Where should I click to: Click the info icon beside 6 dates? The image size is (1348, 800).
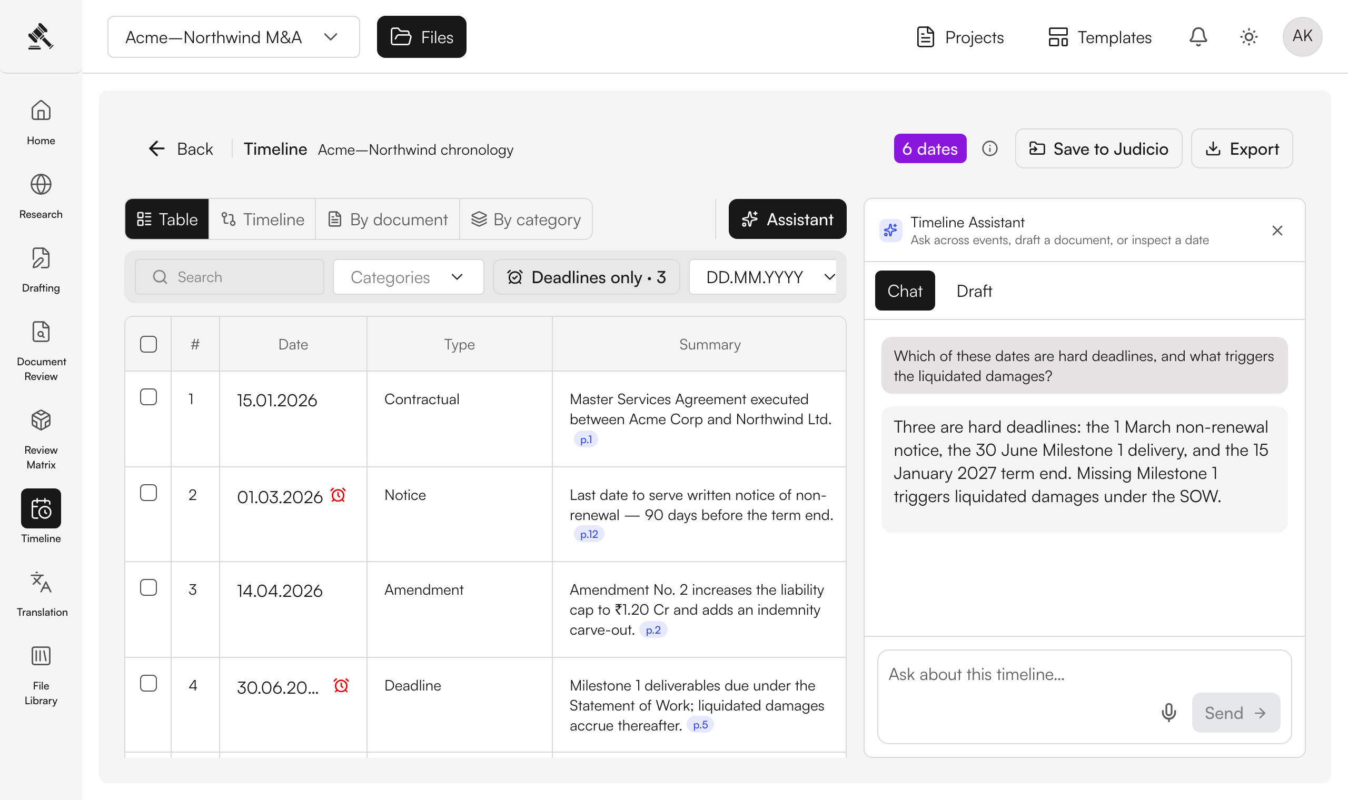coord(989,148)
